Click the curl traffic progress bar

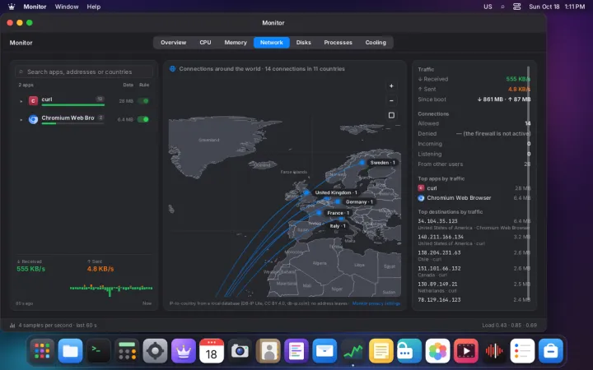pyautogui.click(x=73, y=105)
